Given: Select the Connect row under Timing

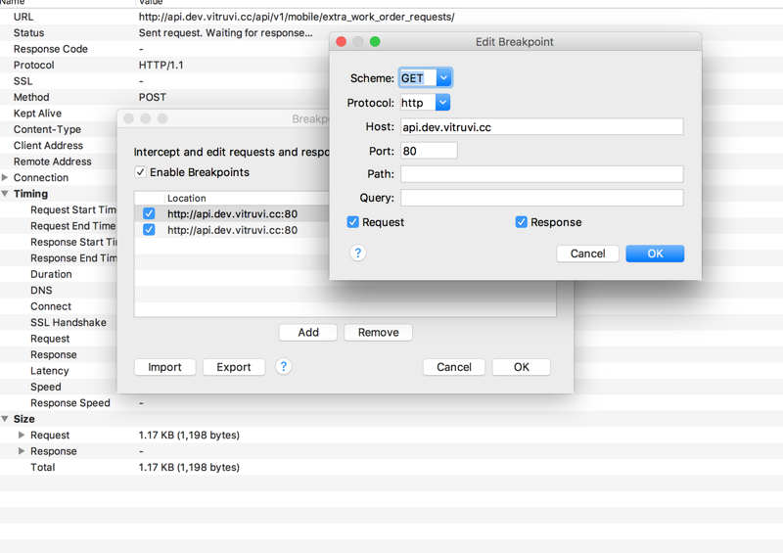Looking at the screenshot, I should point(51,306).
